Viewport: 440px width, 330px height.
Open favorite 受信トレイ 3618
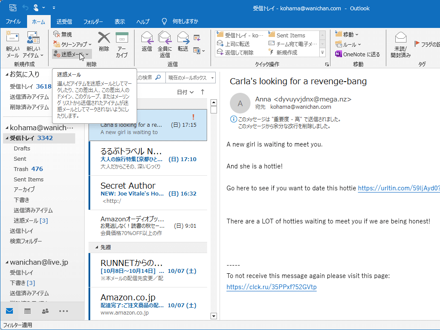(31, 86)
